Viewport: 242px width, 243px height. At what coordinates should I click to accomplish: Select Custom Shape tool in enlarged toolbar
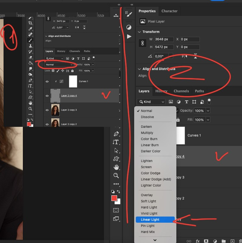116,159
